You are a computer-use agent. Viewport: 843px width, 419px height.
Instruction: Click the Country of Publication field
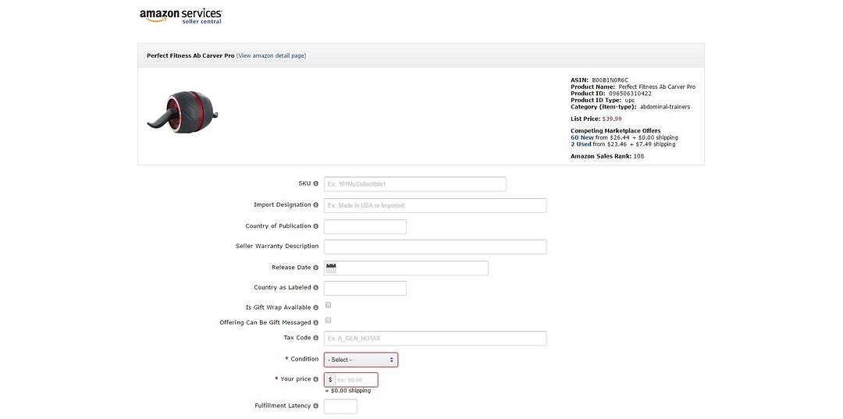pos(365,227)
